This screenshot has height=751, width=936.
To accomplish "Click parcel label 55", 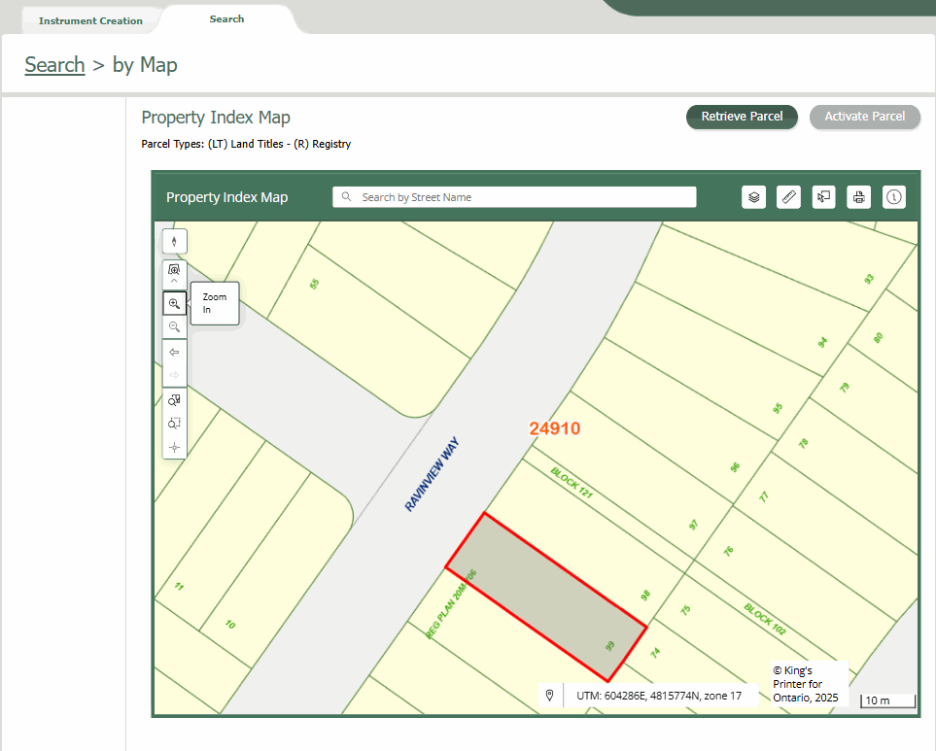I will click(314, 284).
